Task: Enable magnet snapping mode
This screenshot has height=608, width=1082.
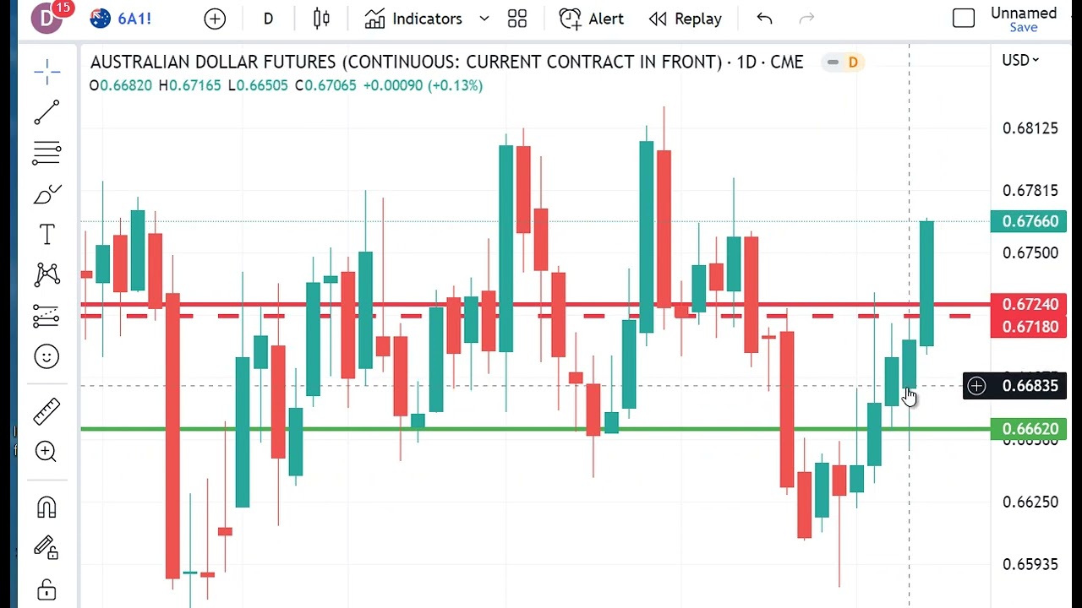Action: [46, 506]
